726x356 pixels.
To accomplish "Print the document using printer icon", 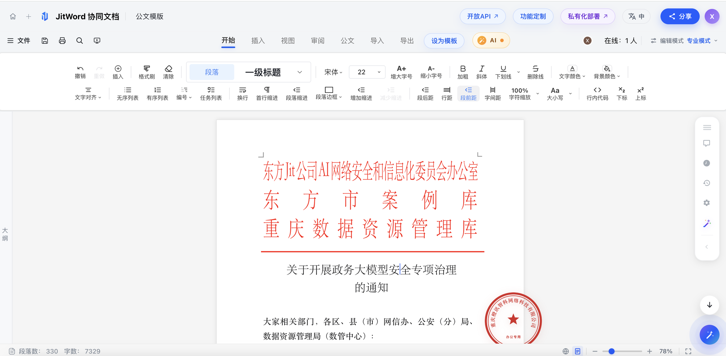I will click(x=62, y=41).
